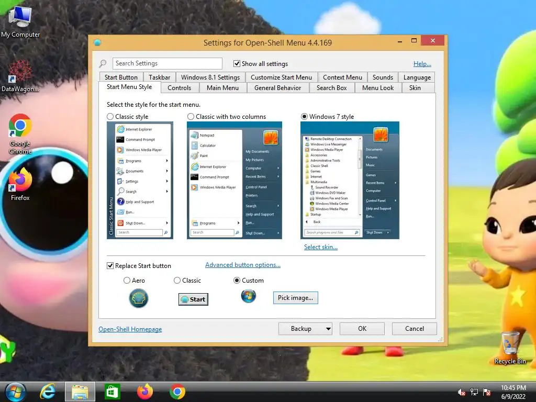536x402 pixels.
Task: Click the Action Center flag tray icon
Action: [x=487, y=392]
